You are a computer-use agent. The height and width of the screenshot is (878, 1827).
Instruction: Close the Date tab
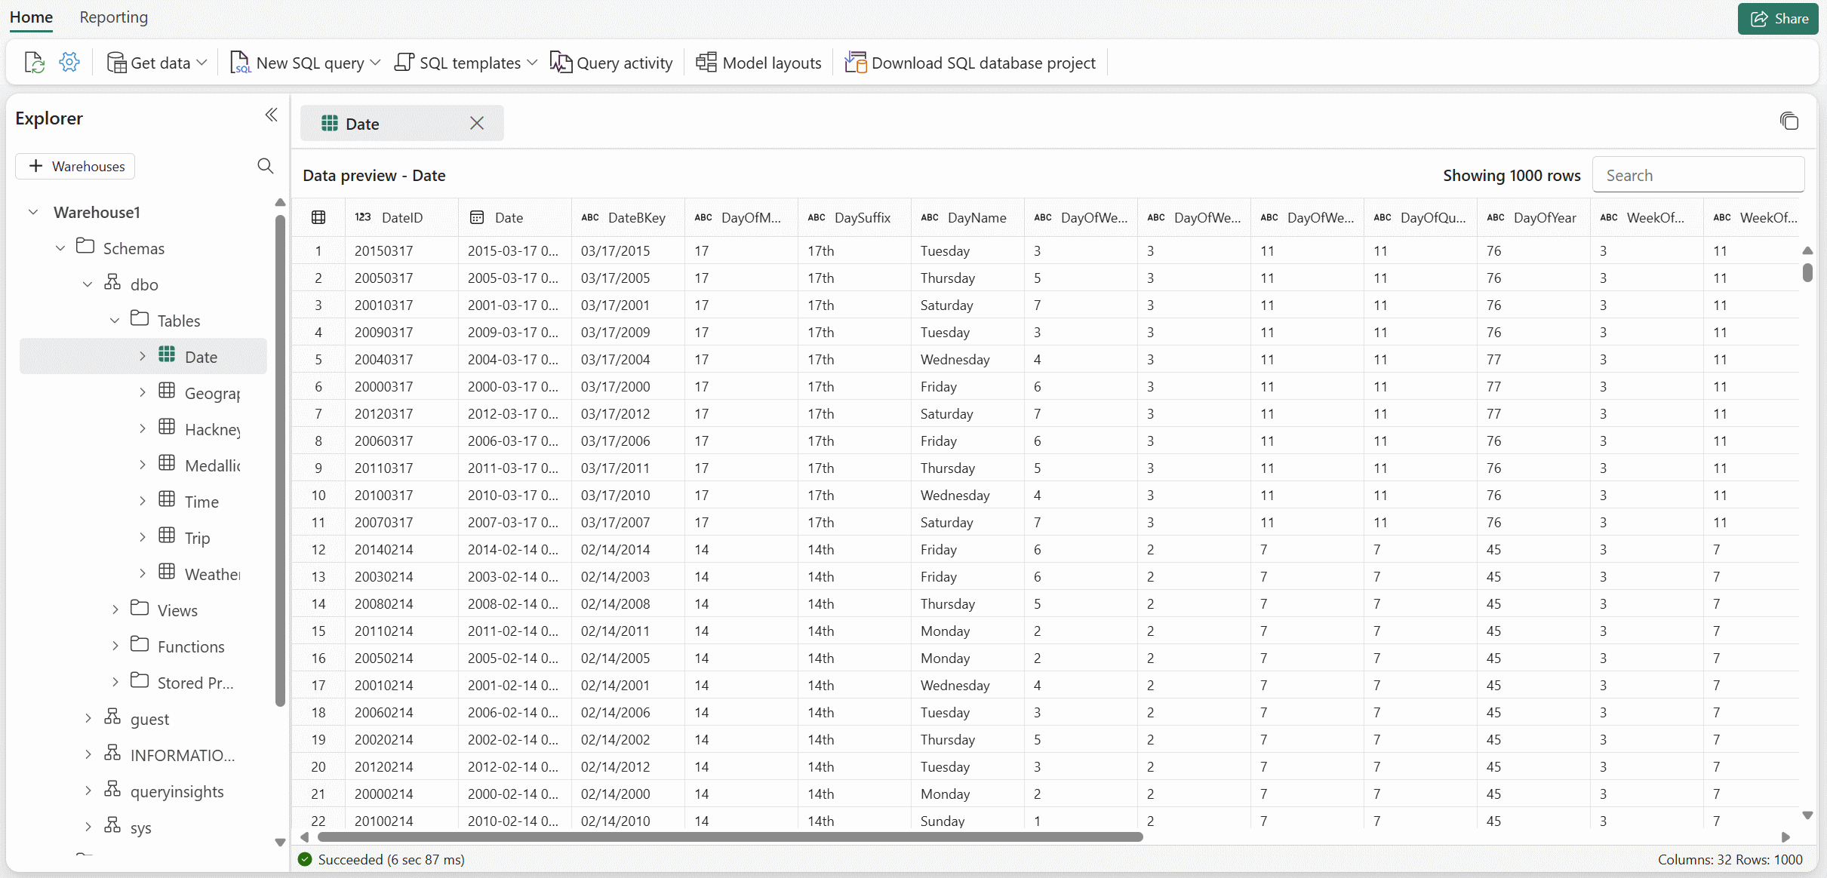[x=476, y=123]
